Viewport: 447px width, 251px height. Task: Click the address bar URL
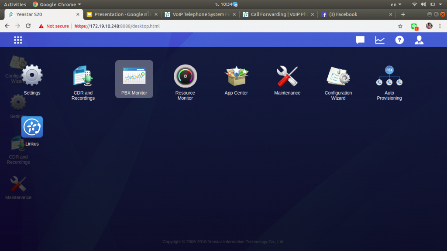117,26
